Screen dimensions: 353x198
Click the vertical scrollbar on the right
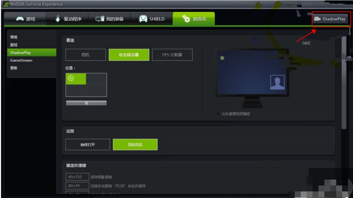pos(344,83)
